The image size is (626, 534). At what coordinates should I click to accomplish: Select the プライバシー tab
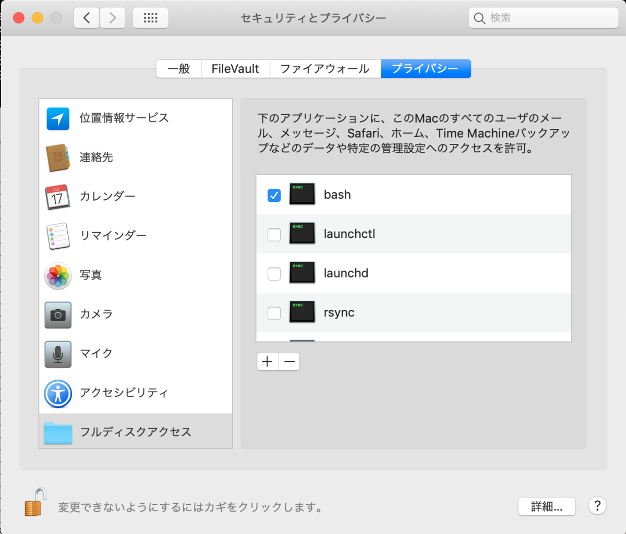[426, 69]
